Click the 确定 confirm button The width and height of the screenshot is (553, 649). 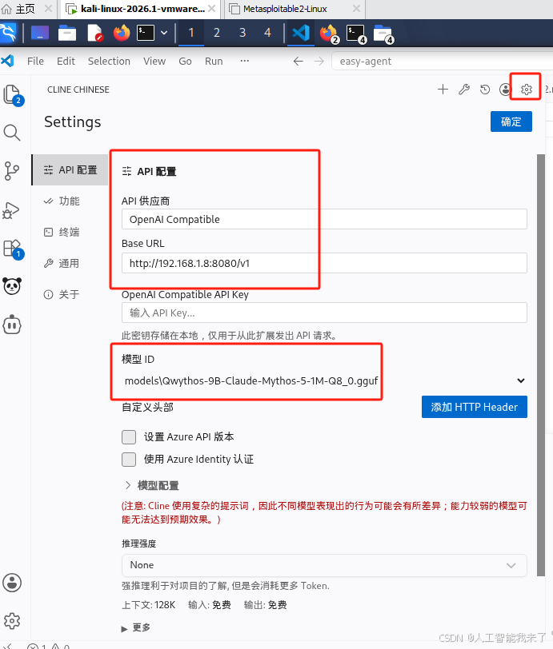click(511, 121)
